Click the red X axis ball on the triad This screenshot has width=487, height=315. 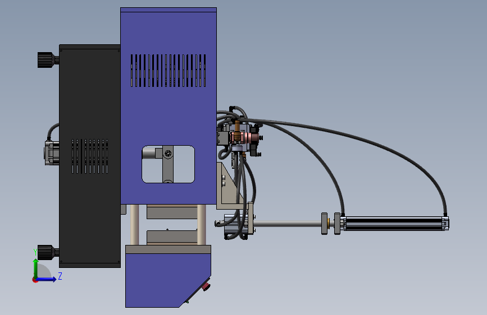pyautogui.click(x=35, y=280)
